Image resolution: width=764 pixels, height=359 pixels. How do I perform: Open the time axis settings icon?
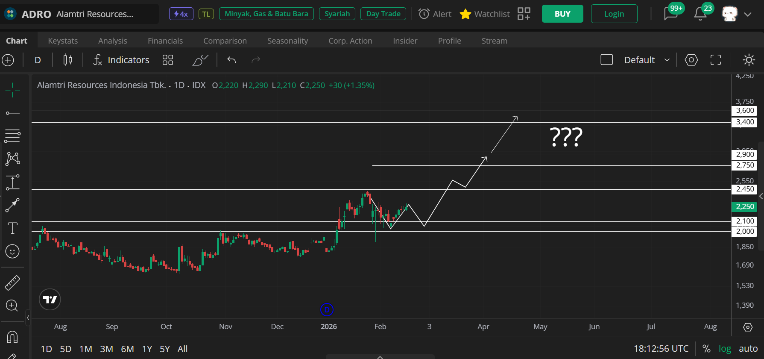[748, 327]
